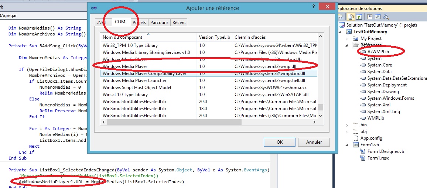Screen dimensions: 427x188
Task: Expand the bin folder node
Action: [347, 125]
